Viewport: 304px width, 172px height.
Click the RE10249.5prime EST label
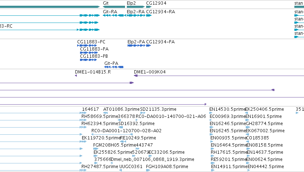click(x=138, y=138)
